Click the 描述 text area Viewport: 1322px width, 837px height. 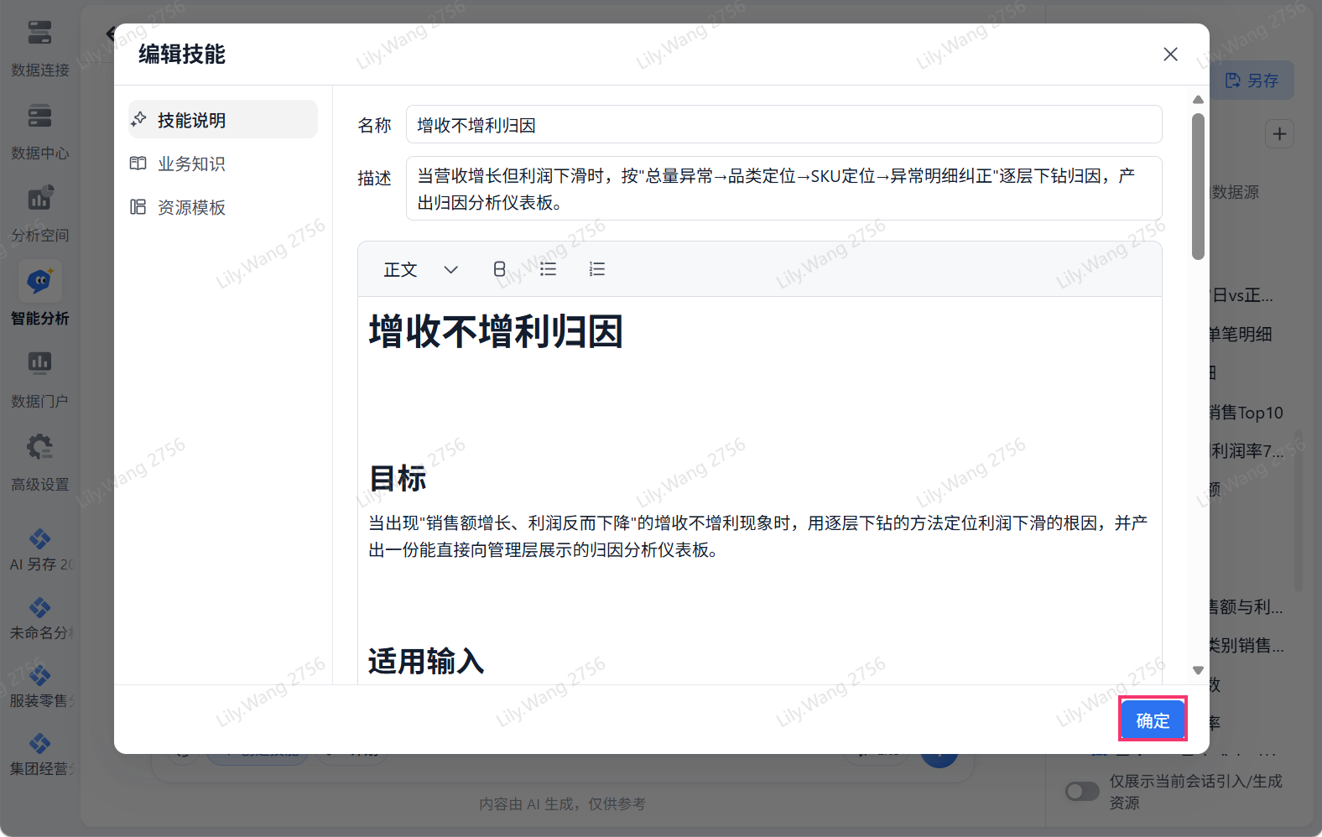783,189
